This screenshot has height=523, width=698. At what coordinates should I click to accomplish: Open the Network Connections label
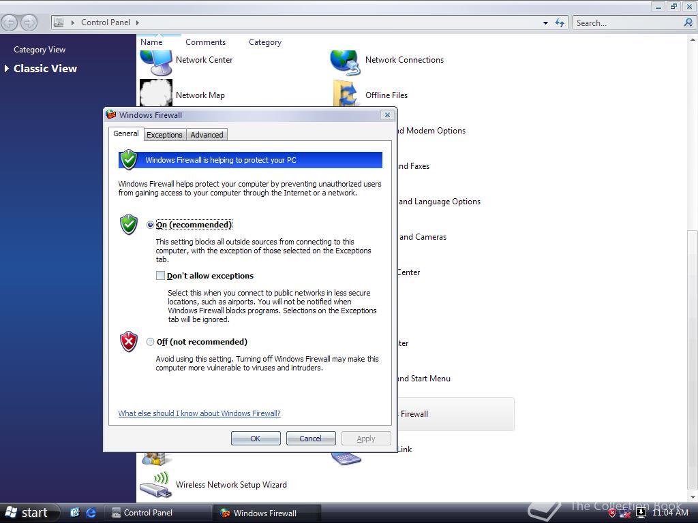pos(404,60)
